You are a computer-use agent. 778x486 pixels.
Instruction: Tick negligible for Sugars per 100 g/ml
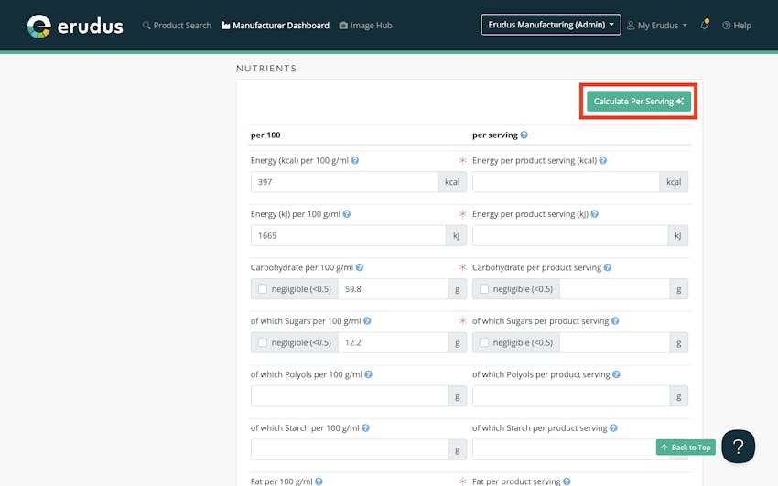click(x=263, y=342)
